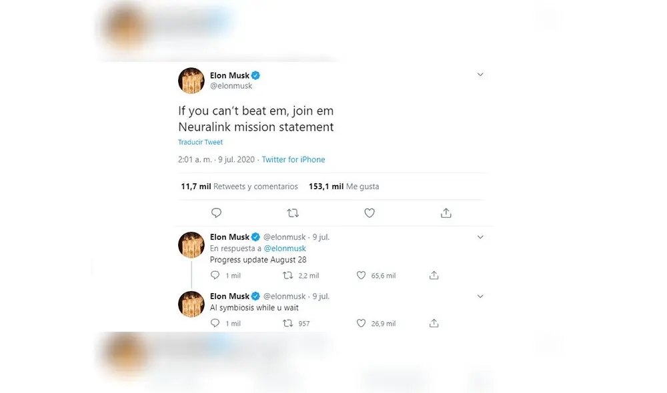The image size is (667, 393).
Task: Expand options for the Progress update reply
Action: point(480,236)
